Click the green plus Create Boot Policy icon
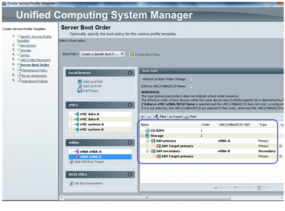This screenshot has width=285, height=211. coord(132,55)
